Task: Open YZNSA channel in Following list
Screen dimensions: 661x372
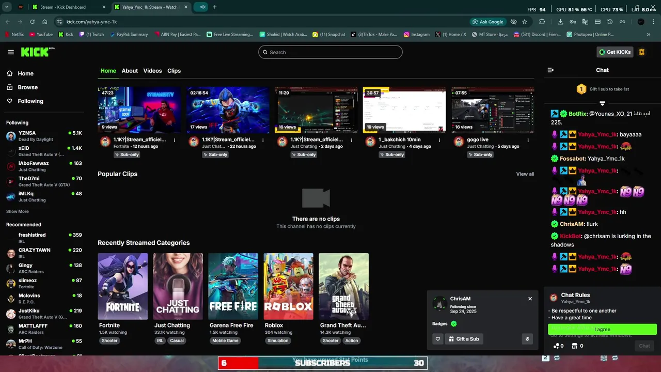Action: click(x=44, y=136)
